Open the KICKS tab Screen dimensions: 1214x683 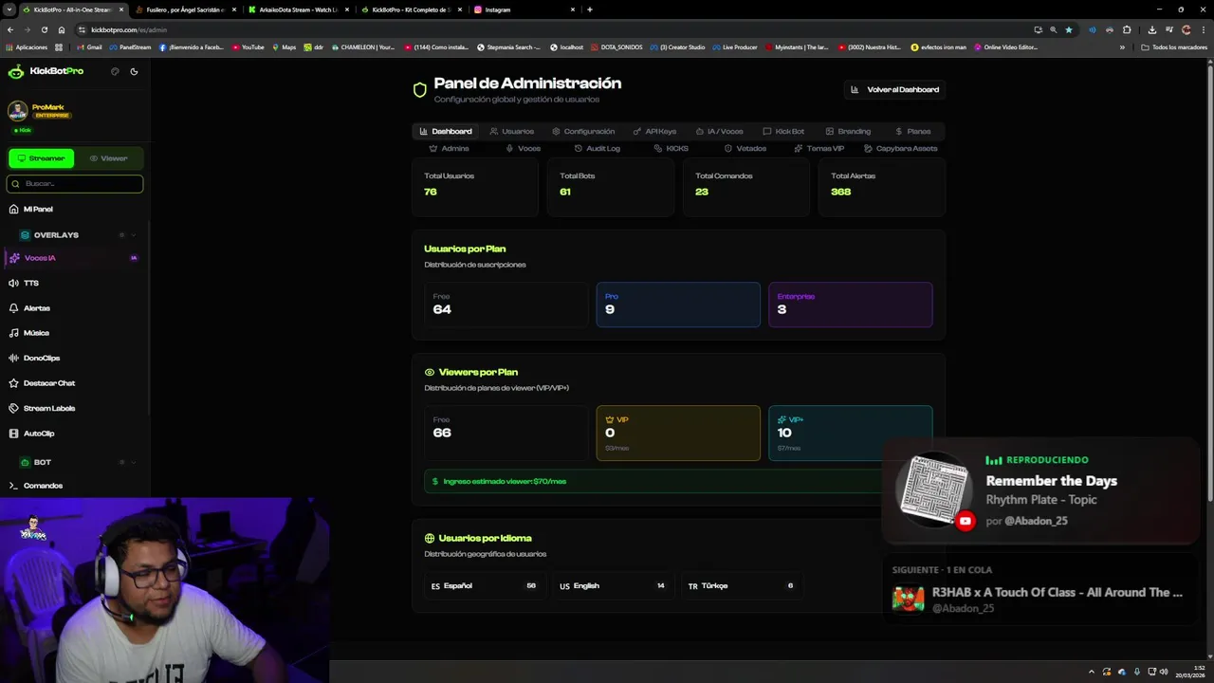[x=671, y=148]
